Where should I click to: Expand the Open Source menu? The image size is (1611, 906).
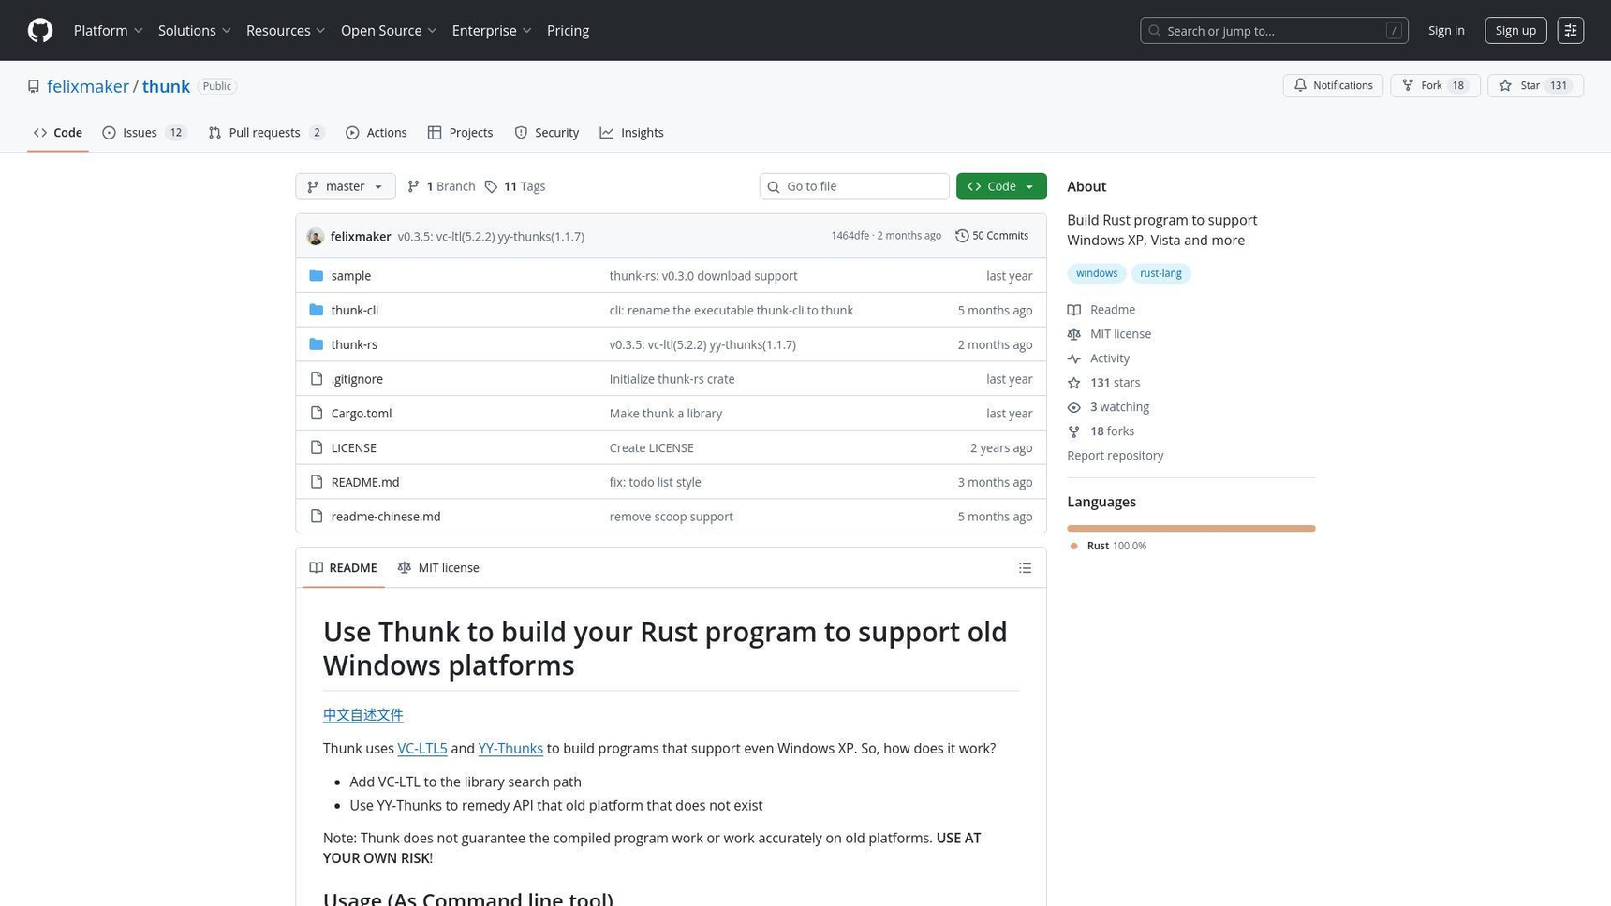point(389,31)
